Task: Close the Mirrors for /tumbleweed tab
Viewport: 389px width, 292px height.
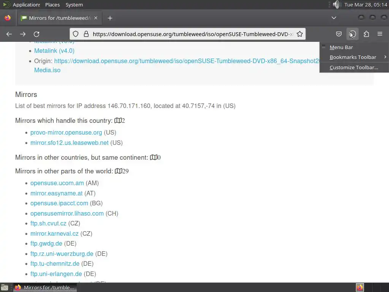Action: tap(96, 18)
